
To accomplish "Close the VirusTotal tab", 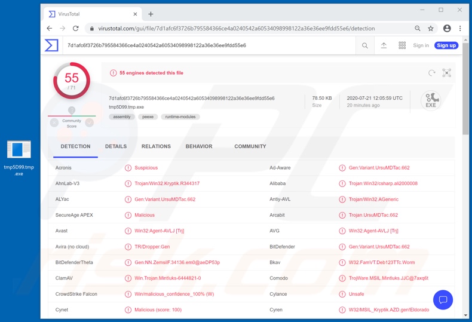I will click(x=135, y=14).
